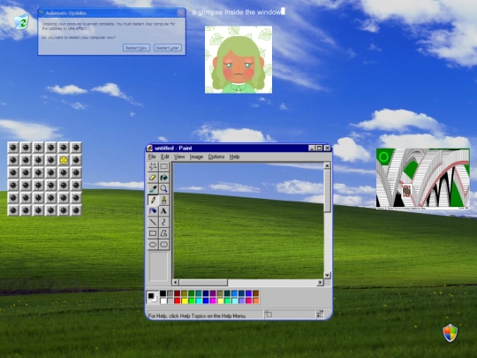Click the green-haired girl portrait image
The width and height of the screenshot is (477, 358).
click(238, 60)
